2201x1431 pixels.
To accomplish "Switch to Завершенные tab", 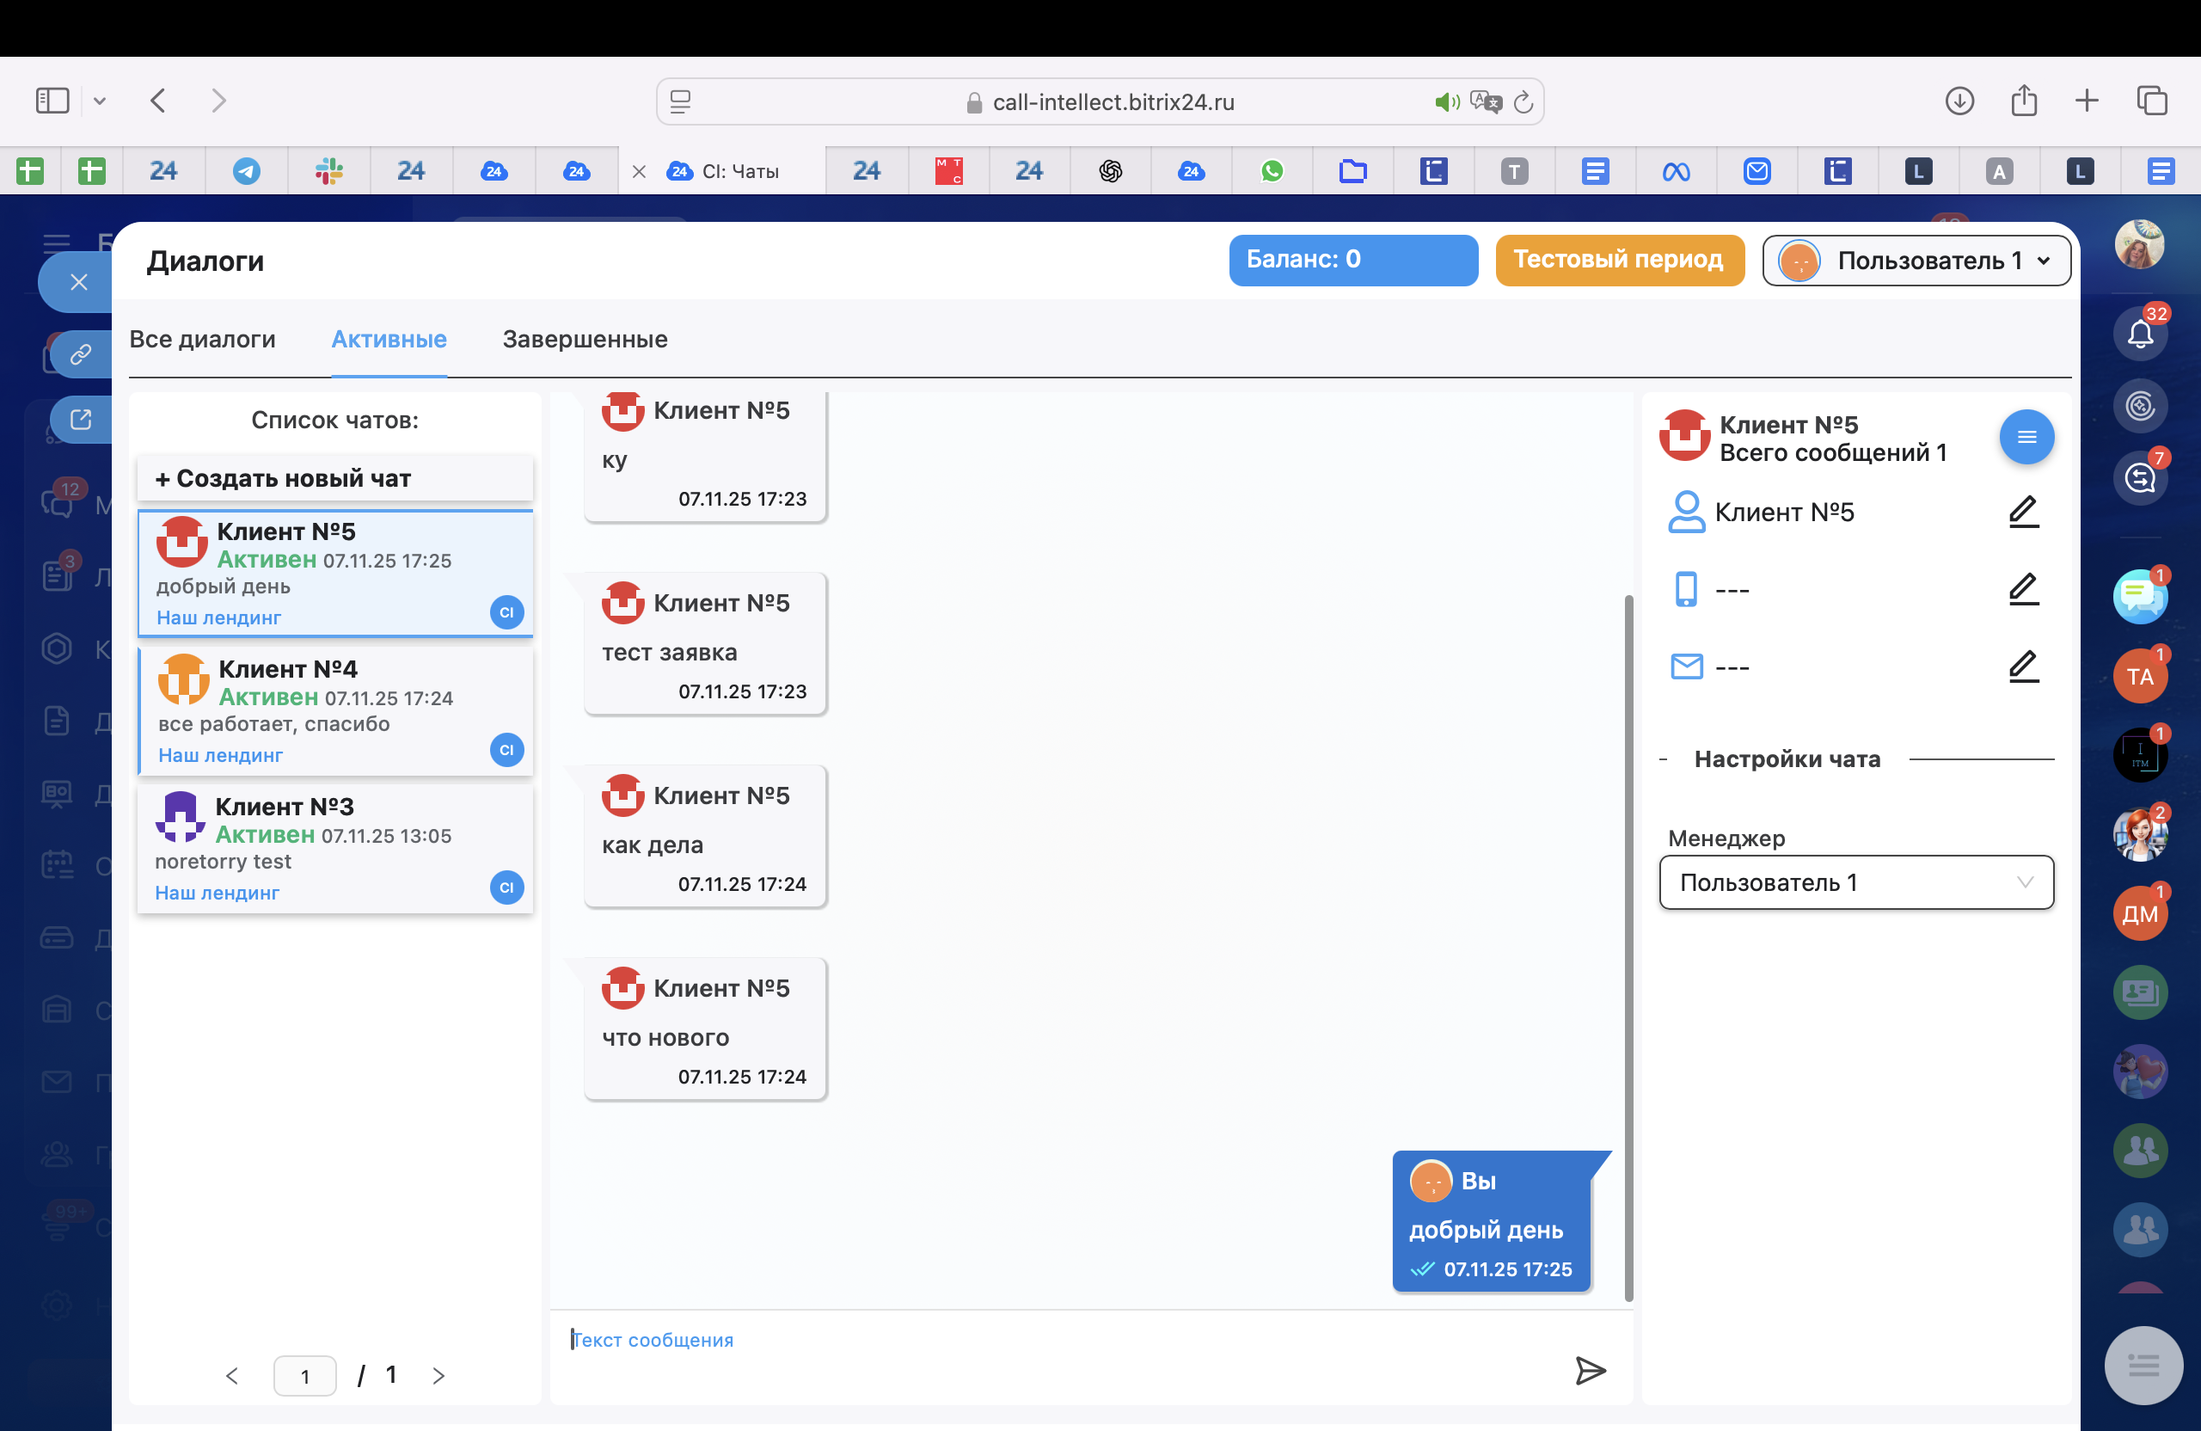I will [585, 340].
